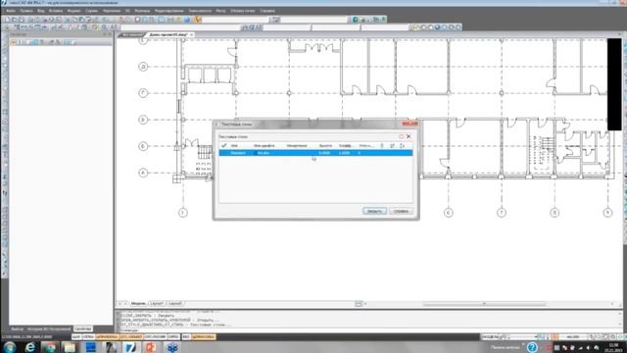This screenshot has height=353, width=627.
Task: Switch to the Модель layout tab
Action: (138, 304)
